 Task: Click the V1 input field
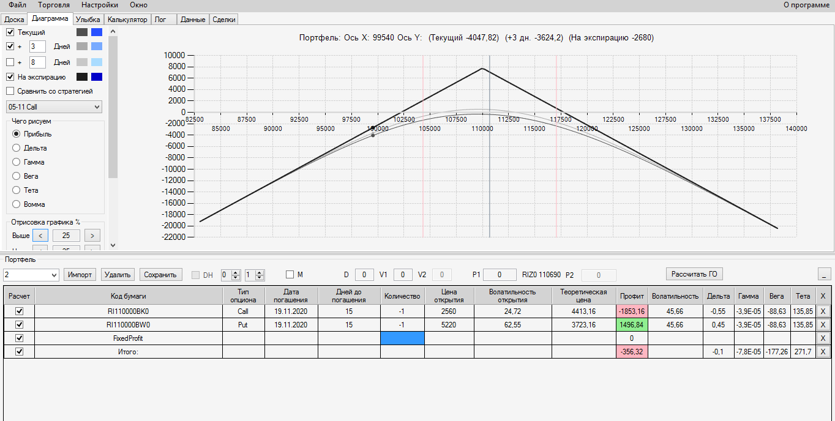pos(403,275)
